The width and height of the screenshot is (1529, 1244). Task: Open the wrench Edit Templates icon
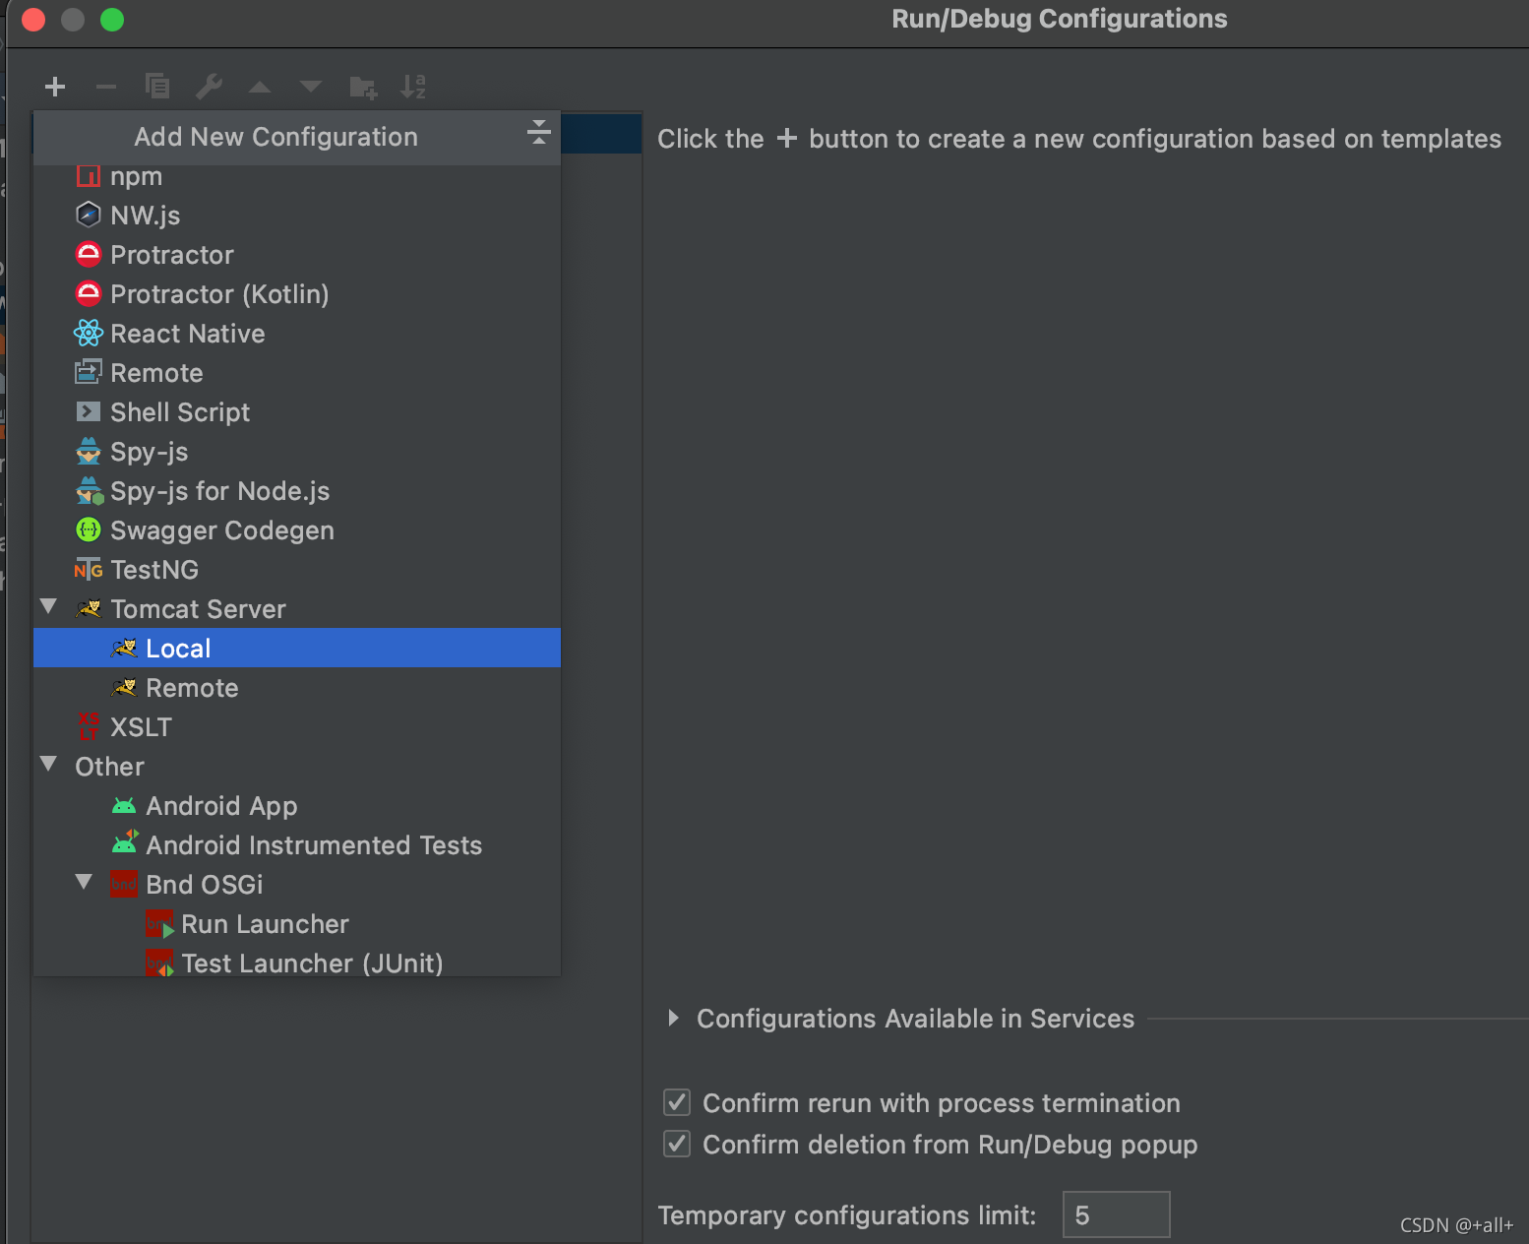coord(209,87)
